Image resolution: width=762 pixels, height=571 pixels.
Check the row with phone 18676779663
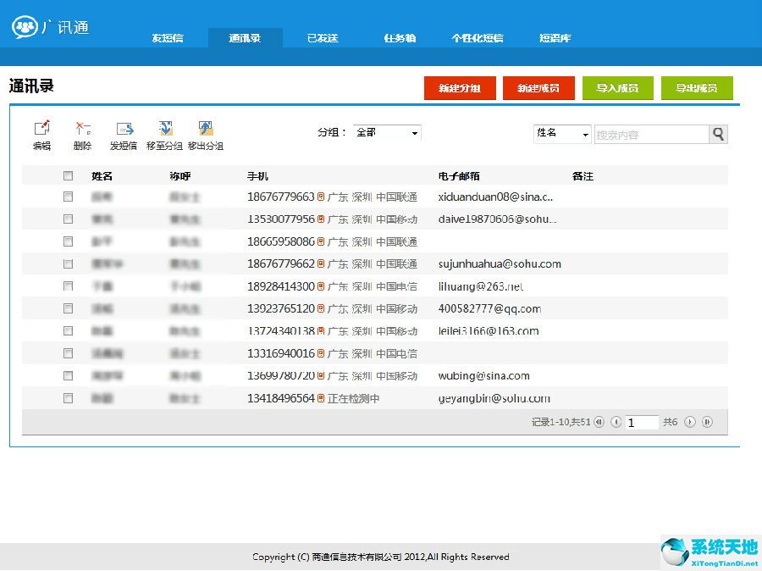(69, 197)
